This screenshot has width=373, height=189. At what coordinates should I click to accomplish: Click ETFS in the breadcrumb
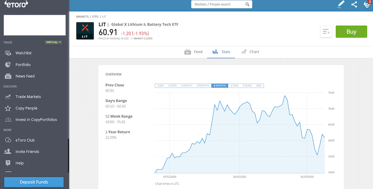pyautogui.click(x=96, y=17)
